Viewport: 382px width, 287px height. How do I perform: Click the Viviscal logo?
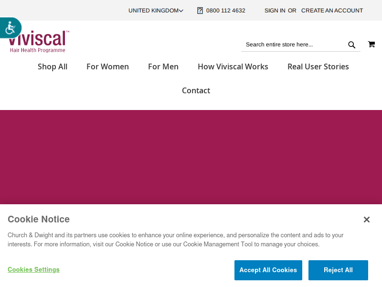[x=39, y=42]
